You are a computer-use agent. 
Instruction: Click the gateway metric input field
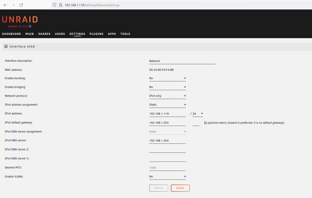click(x=196, y=123)
